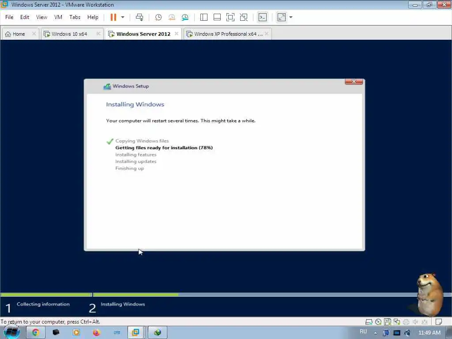
Task: Close the Windows XP Professional tab
Action: 267,34
